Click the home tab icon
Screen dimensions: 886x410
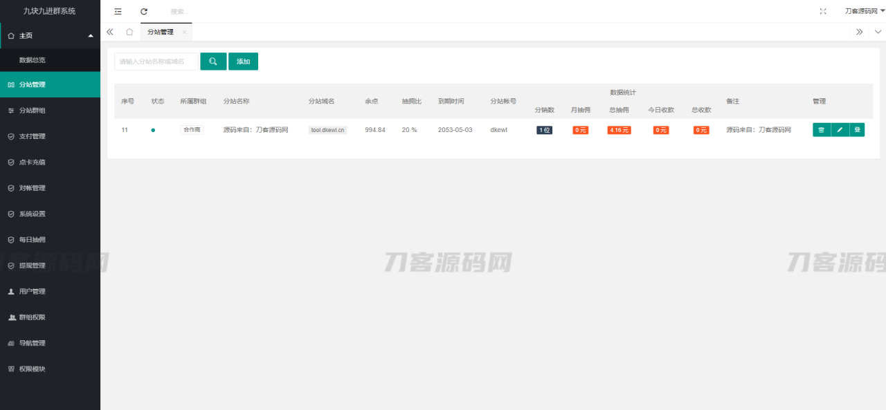[x=129, y=32]
